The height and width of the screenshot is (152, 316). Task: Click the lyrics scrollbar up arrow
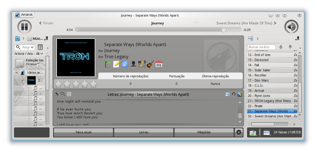click(x=240, y=102)
